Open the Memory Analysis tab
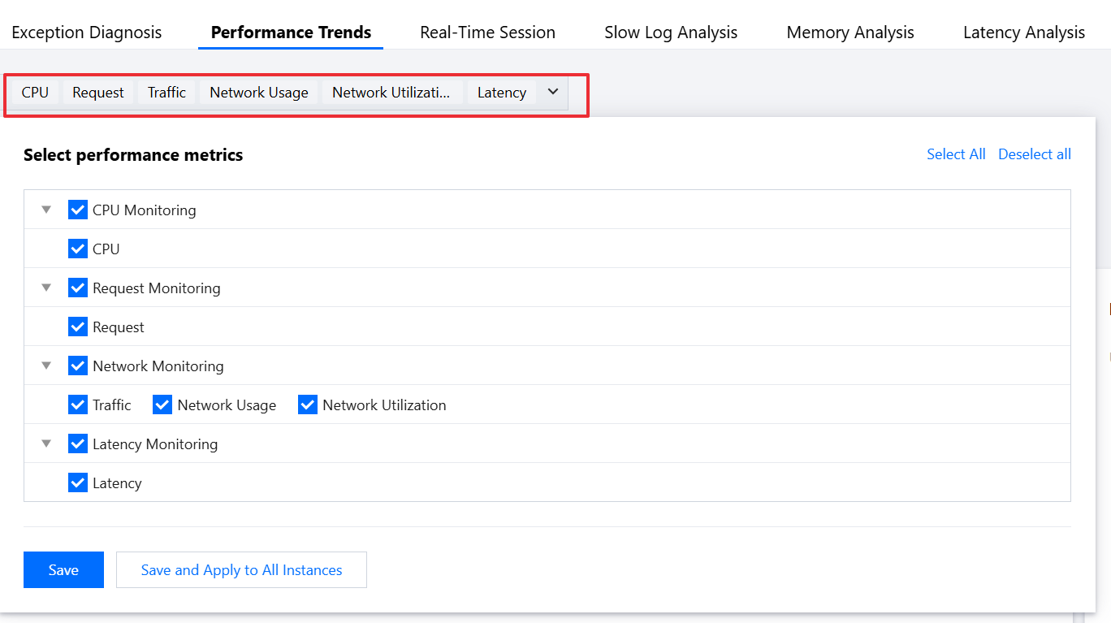 [850, 32]
